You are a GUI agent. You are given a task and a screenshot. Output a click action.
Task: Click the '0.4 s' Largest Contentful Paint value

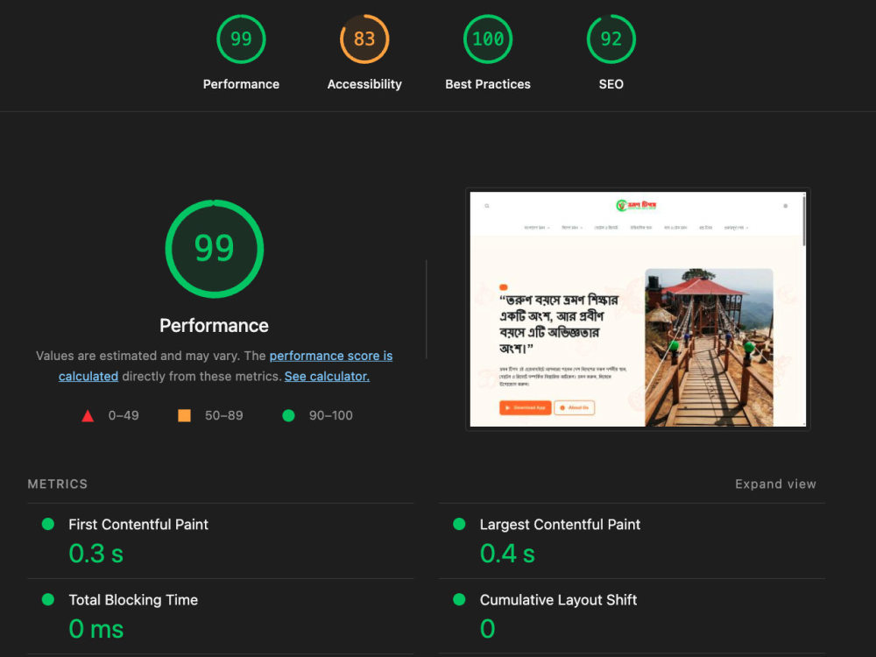click(507, 554)
